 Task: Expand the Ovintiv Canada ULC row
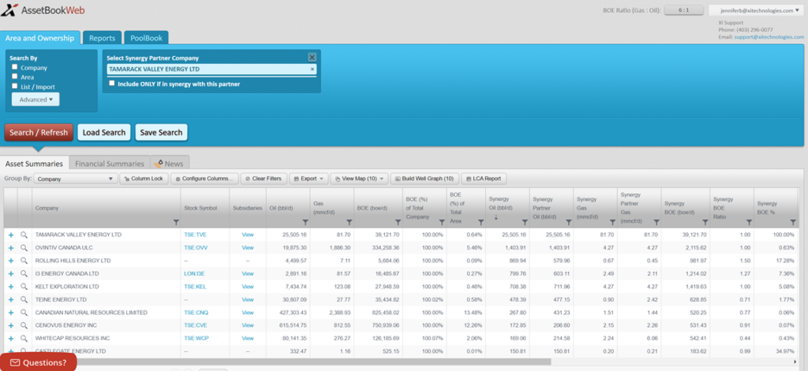(x=11, y=247)
